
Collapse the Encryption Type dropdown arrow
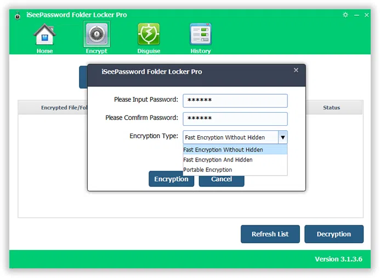click(283, 137)
